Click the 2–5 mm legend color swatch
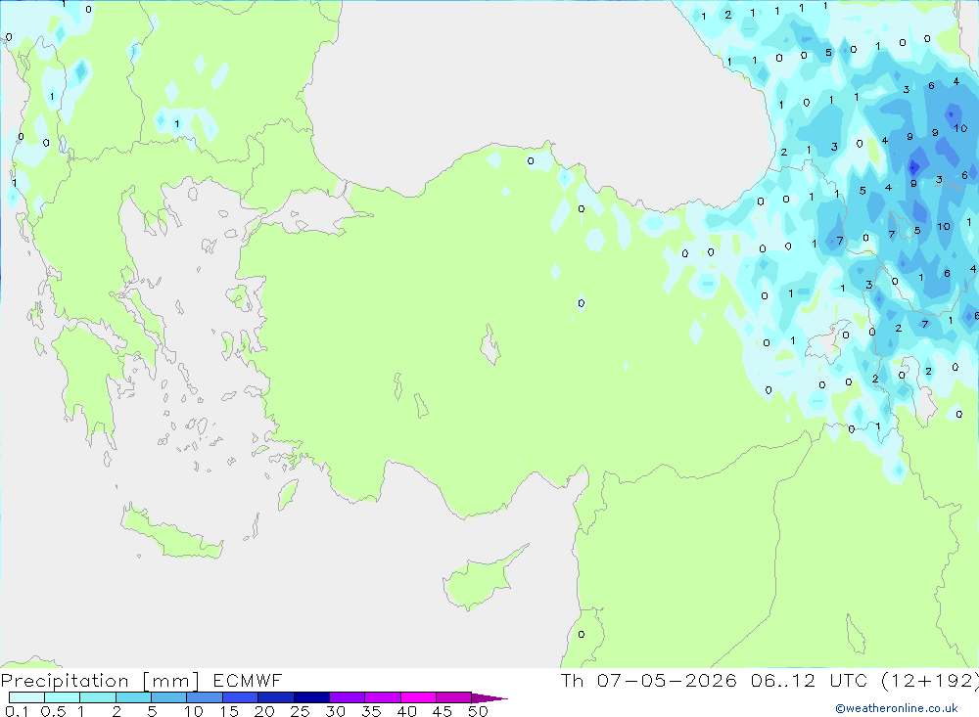The height and width of the screenshot is (717, 979). pos(133,697)
